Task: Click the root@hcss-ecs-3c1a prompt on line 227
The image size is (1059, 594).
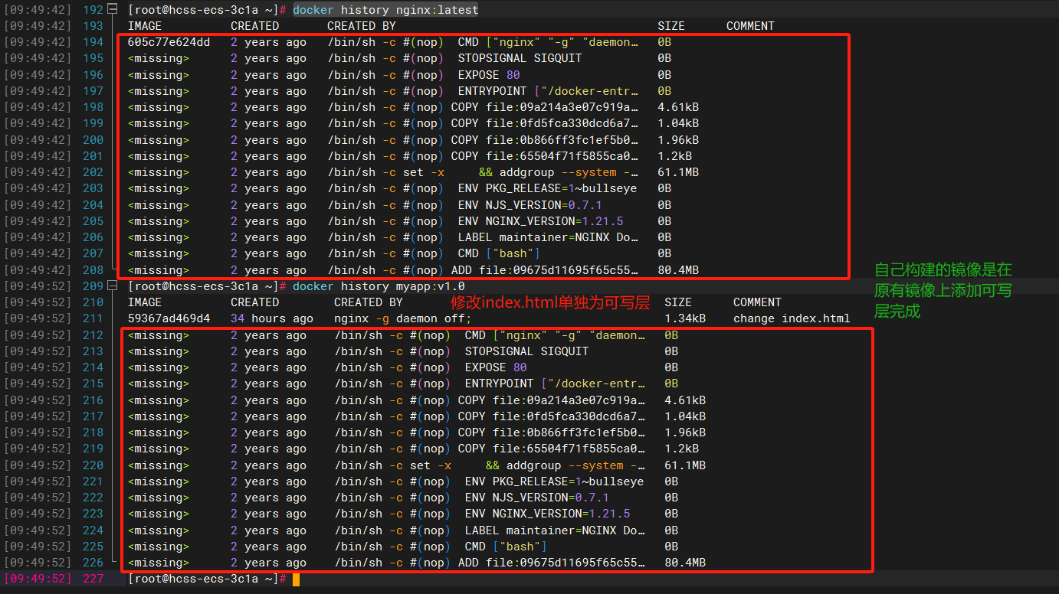Action: click(207, 579)
